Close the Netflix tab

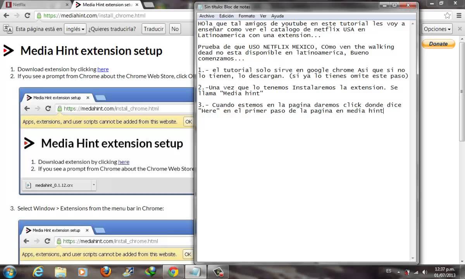[x=66, y=5]
